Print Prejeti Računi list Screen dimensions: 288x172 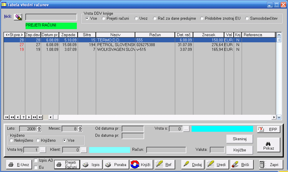coord(67,164)
